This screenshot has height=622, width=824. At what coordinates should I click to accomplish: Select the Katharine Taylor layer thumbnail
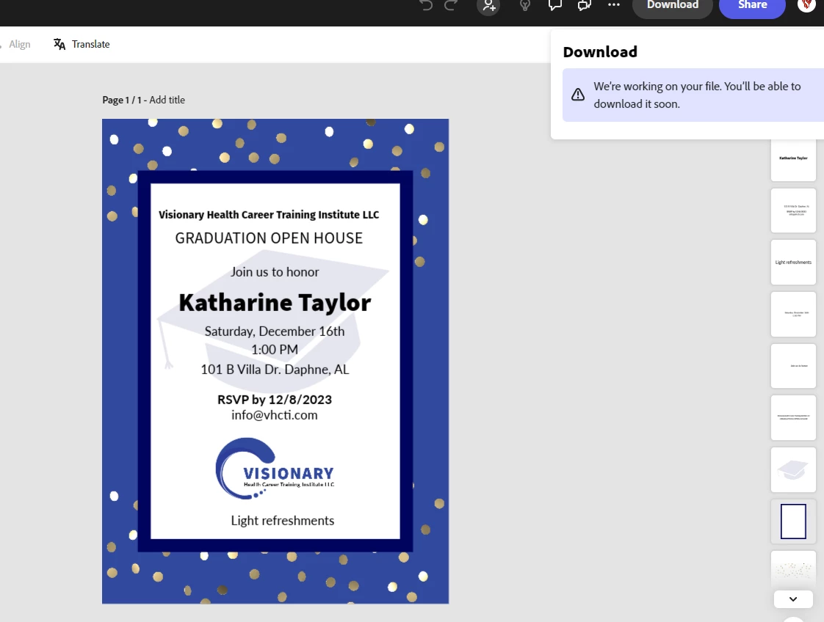[793, 160]
